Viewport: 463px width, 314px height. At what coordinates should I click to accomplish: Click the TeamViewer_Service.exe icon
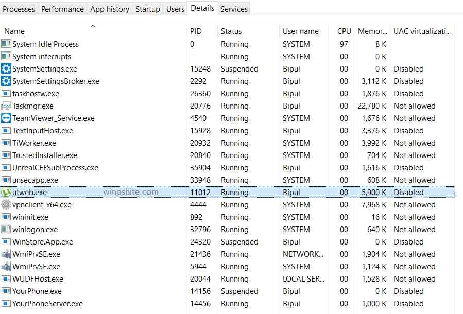click(x=6, y=118)
